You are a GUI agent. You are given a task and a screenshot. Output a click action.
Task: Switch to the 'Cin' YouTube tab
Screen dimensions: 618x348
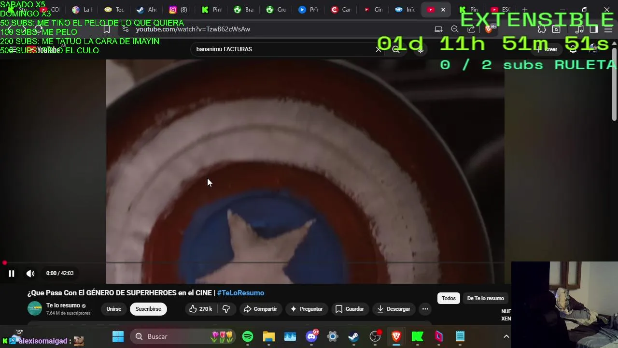(373, 10)
